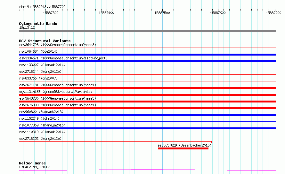Click the gray 19p13.12 cytogenetic band bar
285x174 pixels.
147,31
